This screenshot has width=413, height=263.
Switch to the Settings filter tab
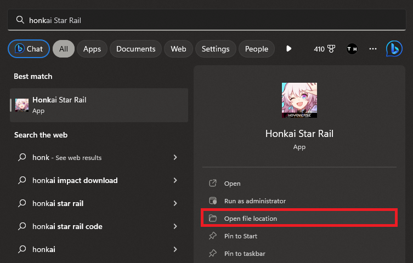pos(216,49)
